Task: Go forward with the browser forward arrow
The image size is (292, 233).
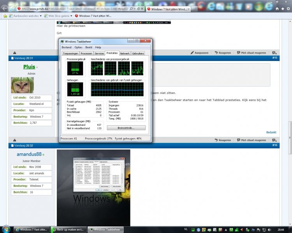Action: pos(12,9)
